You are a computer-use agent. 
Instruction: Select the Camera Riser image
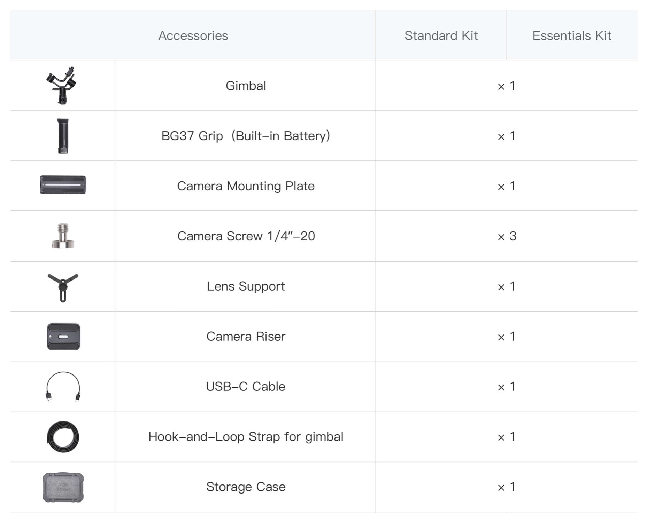pos(63,337)
